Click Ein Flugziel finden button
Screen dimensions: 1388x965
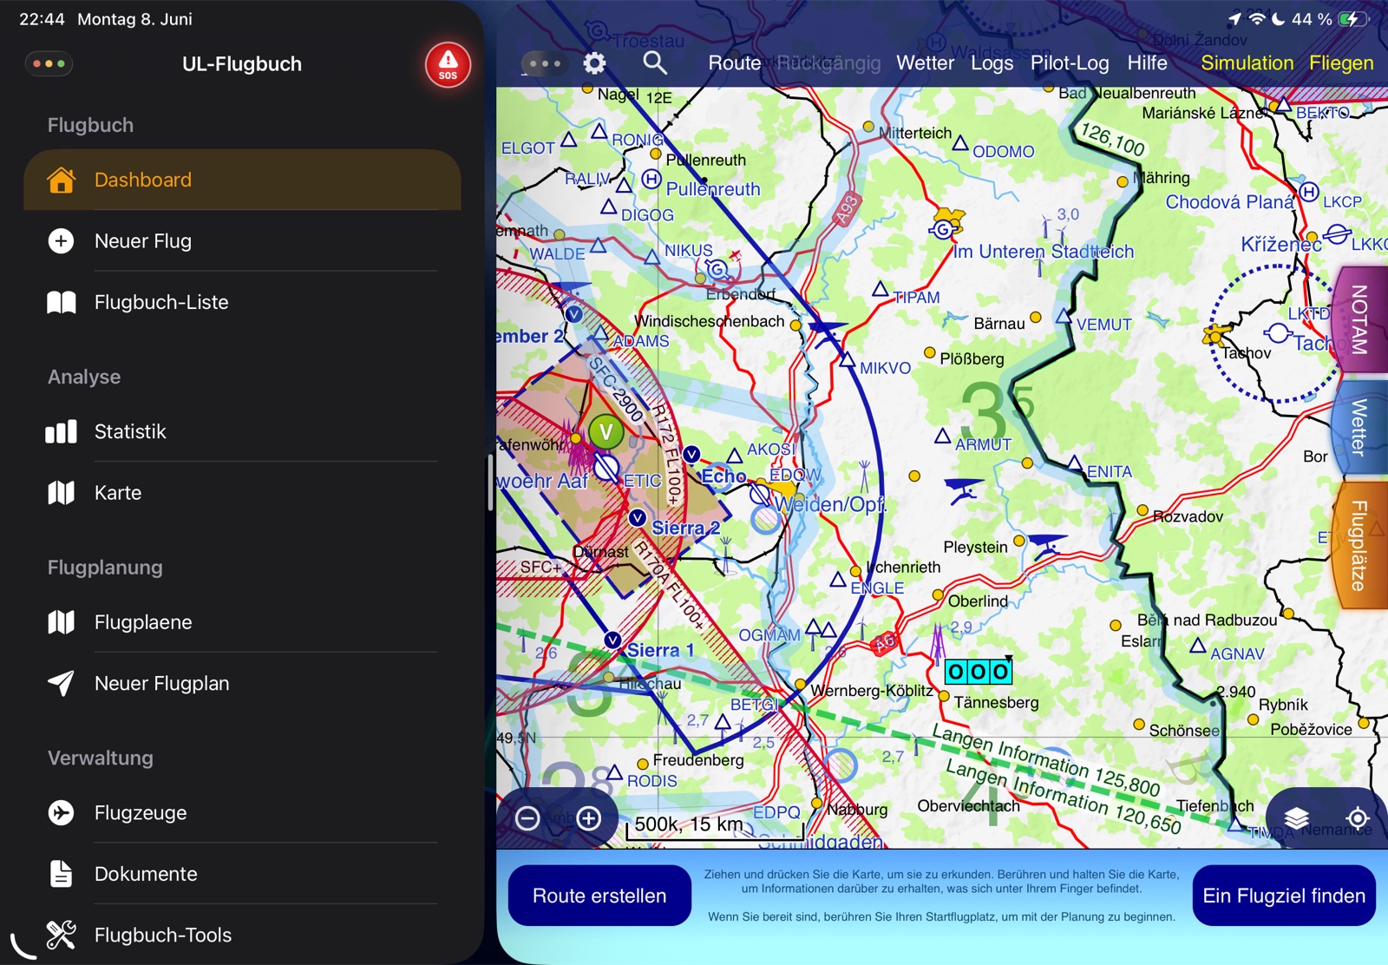tap(1284, 896)
